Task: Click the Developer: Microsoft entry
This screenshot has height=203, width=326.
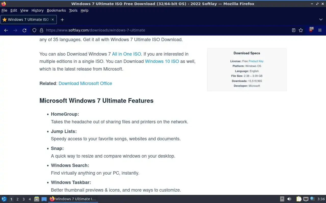Action: (x=247, y=86)
